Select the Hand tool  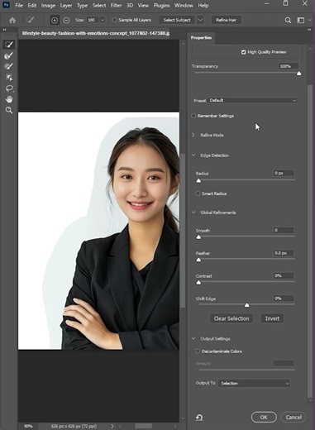click(x=9, y=99)
